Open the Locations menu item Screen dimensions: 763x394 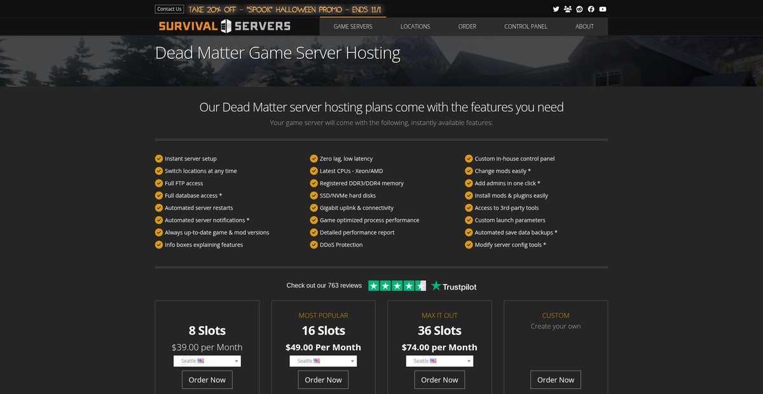point(415,27)
